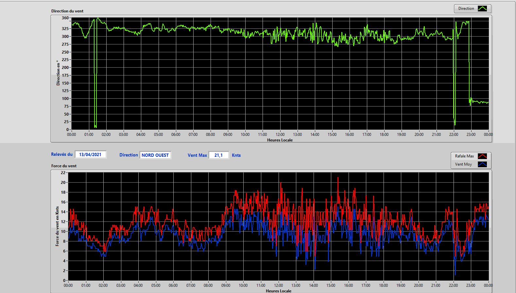Screen dimensions: 516x293
Task: Click the red Rafale Max legend icon
Action: [x=482, y=156]
